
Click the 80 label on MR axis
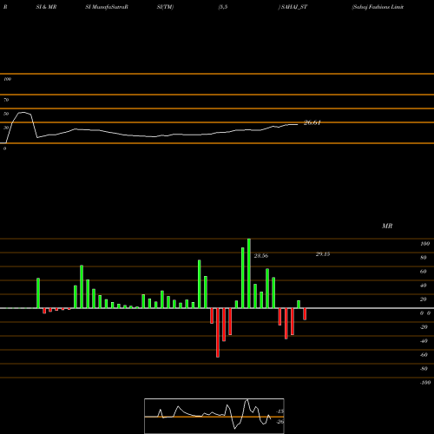[x=424, y=258]
